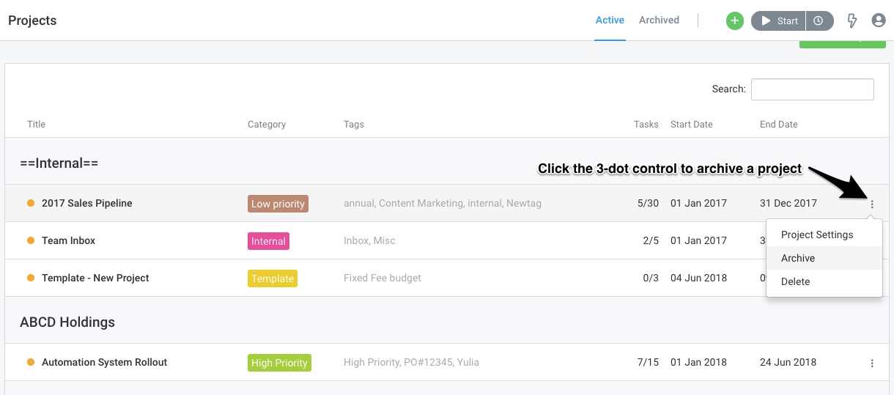Click the Projects page title
Viewport: 894px width, 395px height.
32,21
